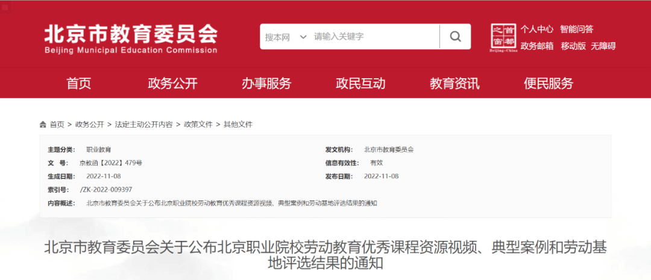Open the 首页 navigation menu
Viewport: 651px width, 280px height.
click(79, 84)
